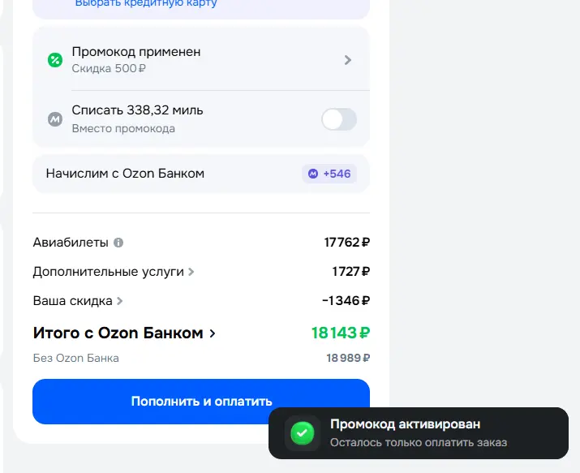Click the Скидка 500 ₽ subtitle
The width and height of the screenshot is (580, 473).
109,68
